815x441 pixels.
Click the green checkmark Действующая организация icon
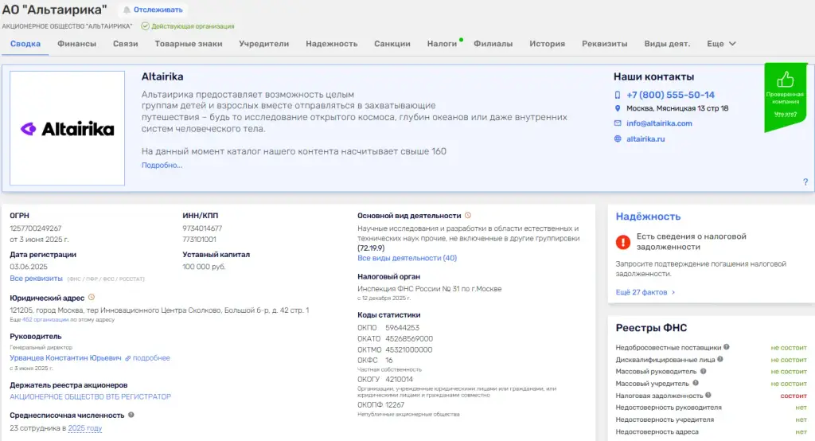click(145, 26)
